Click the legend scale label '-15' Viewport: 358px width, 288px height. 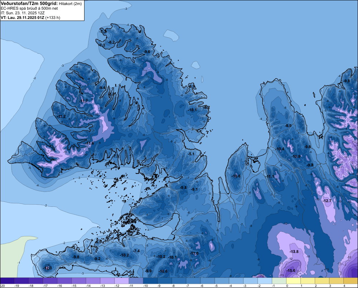click(x=74, y=286)
